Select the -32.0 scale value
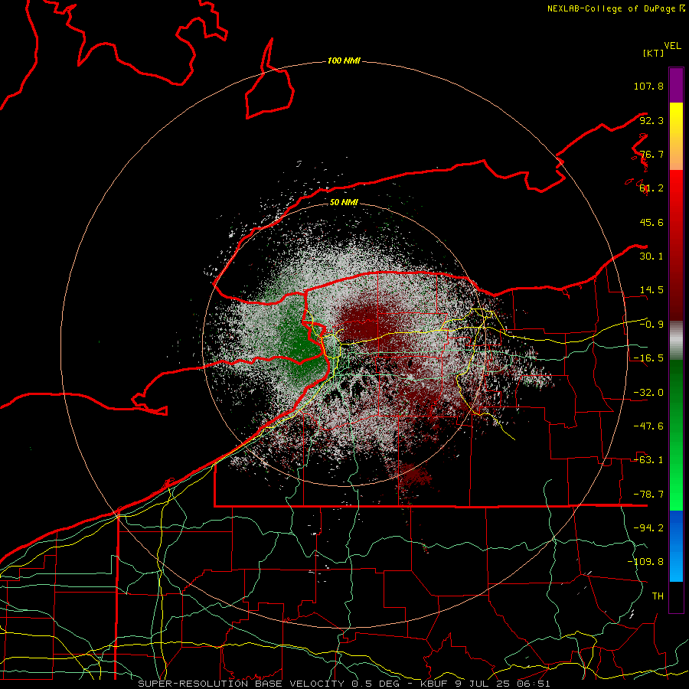Image resolution: width=689 pixels, height=689 pixels. pyautogui.click(x=648, y=393)
